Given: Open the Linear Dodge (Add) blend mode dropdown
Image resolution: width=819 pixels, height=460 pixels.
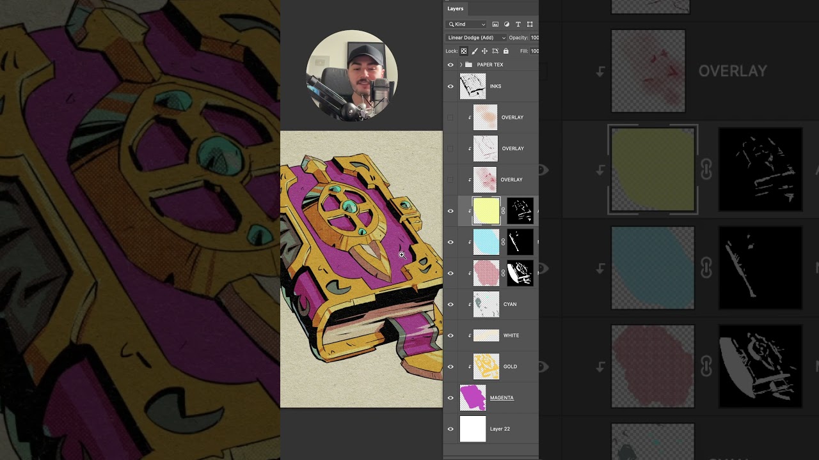Looking at the screenshot, I should [x=476, y=38].
